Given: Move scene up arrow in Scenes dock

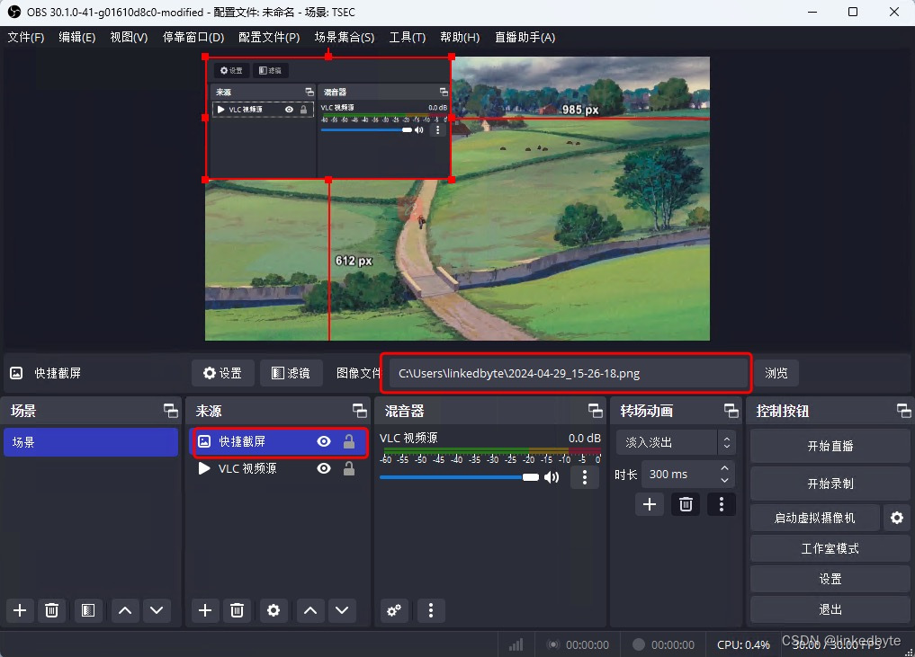Looking at the screenshot, I should [125, 610].
